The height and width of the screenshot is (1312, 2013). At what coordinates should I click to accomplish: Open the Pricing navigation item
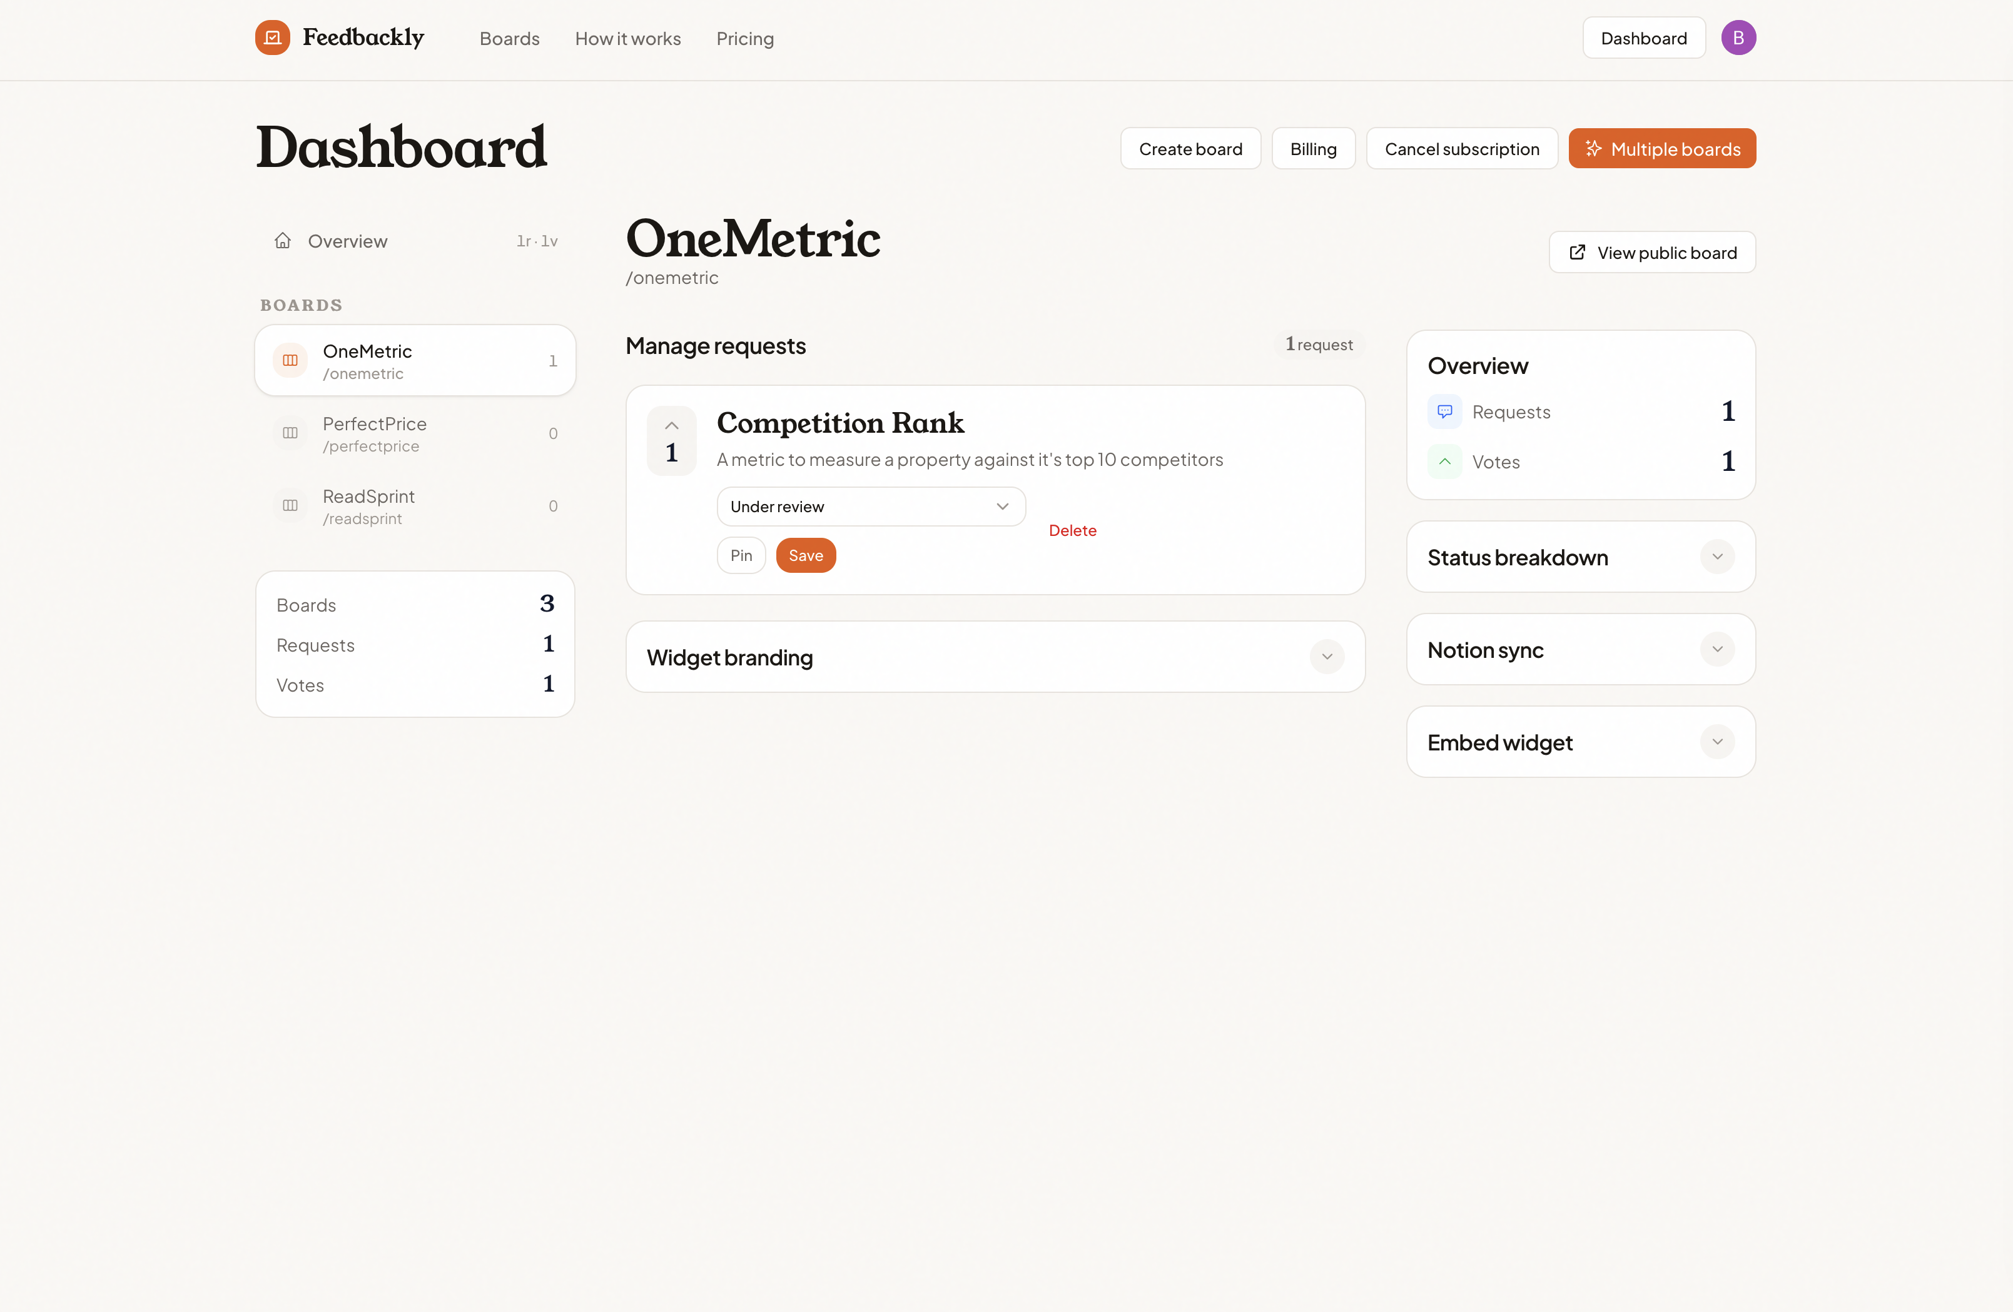745,39
